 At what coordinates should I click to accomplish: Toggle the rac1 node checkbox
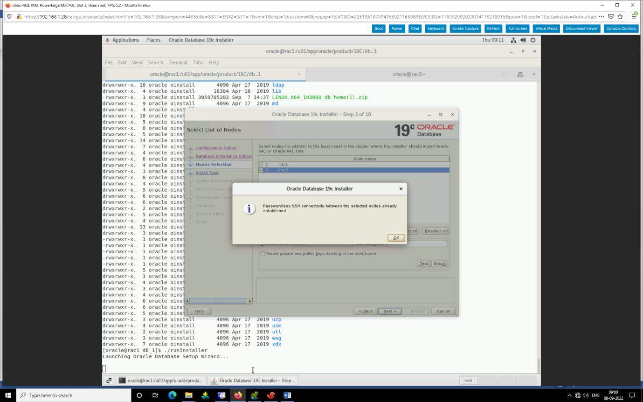pos(261,165)
